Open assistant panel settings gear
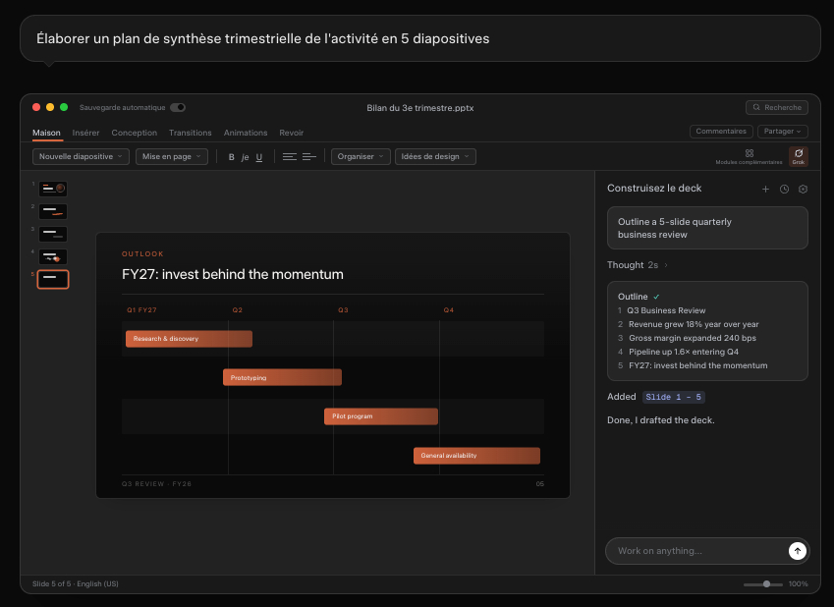This screenshot has width=834, height=607. click(x=803, y=189)
